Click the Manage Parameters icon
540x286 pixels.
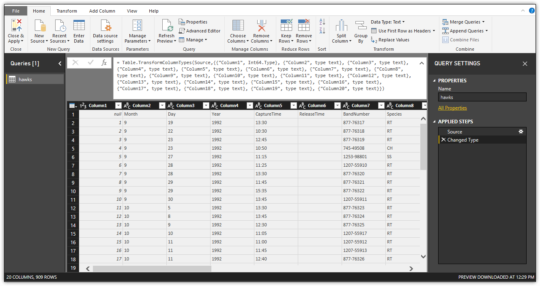click(x=138, y=25)
